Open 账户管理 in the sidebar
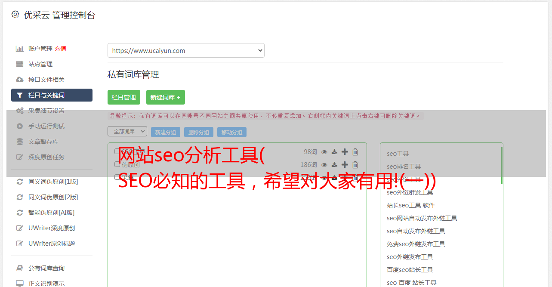The image size is (552, 287). tap(40, 49)
